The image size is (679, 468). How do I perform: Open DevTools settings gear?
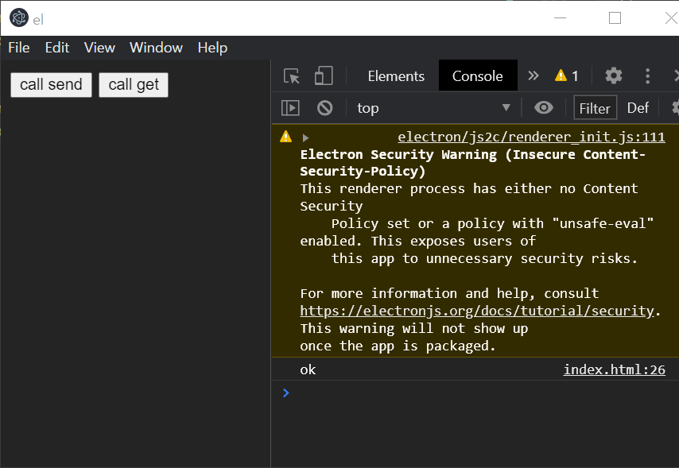tap(614, 75)
